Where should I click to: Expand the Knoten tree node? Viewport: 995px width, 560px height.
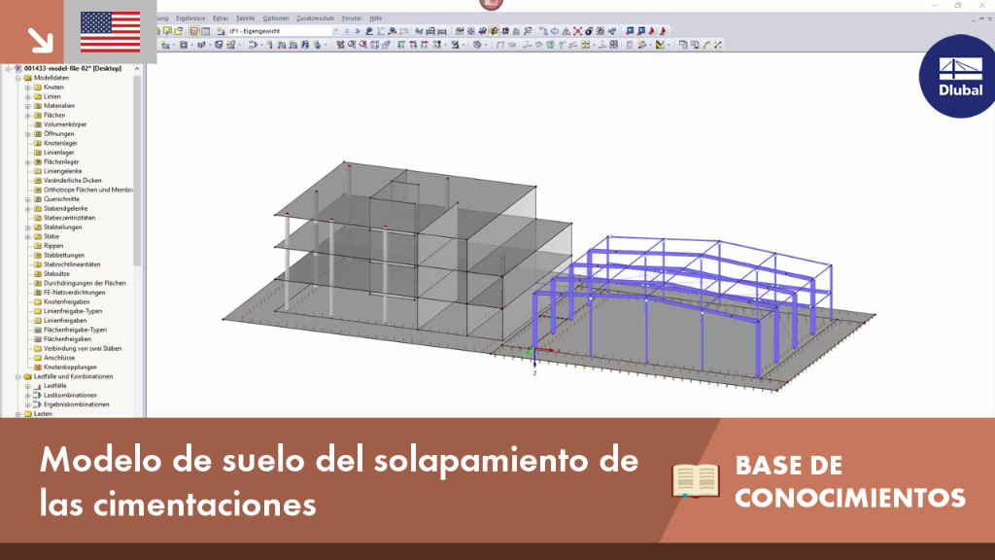point(28,87)
